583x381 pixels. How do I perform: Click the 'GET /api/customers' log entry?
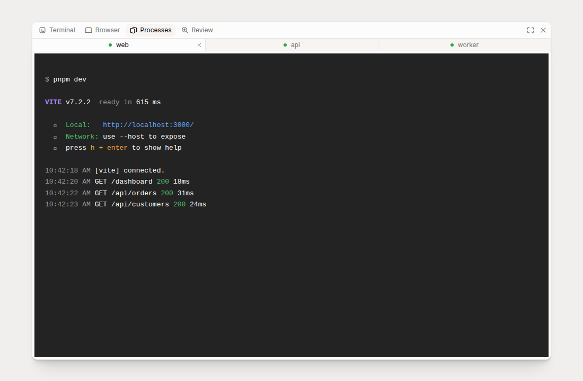click(132, 204)
